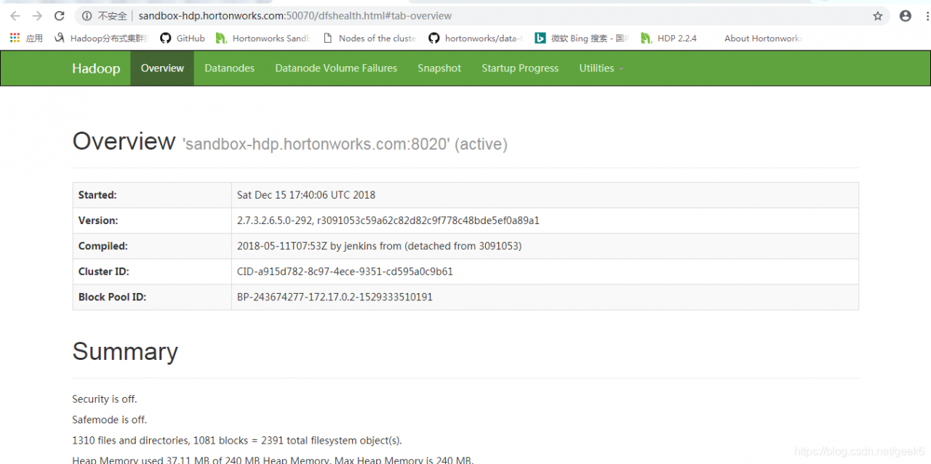Screen dimensions: 931x464
Task: Go back with the browser back arrow
Action: coord(15,16)
